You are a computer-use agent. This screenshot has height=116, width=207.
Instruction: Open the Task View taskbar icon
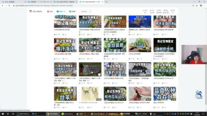[13, 114]
